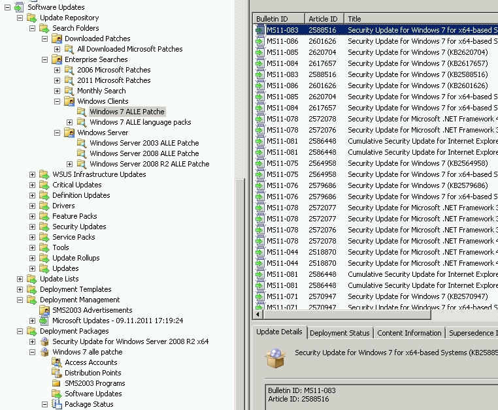
Task: Collapse the Software Updates root node
Action: pyautogui.click(x=8, y=7)
